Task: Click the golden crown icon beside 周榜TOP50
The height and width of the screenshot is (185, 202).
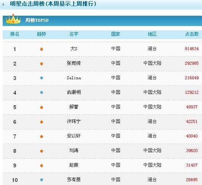Action: 13,19
